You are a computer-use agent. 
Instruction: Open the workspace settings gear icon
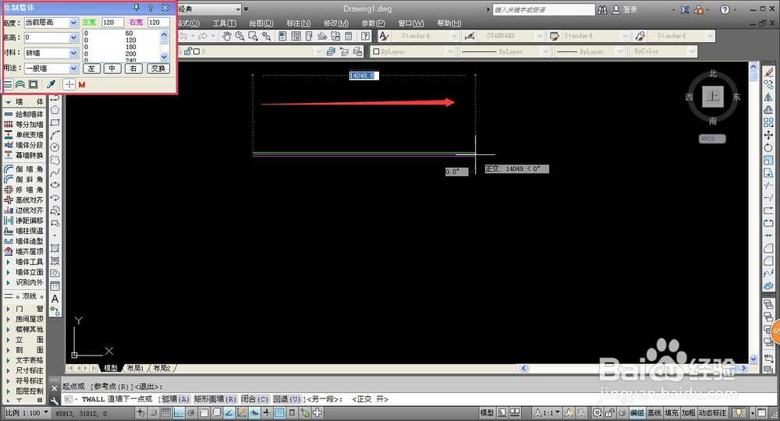[597, 412]
